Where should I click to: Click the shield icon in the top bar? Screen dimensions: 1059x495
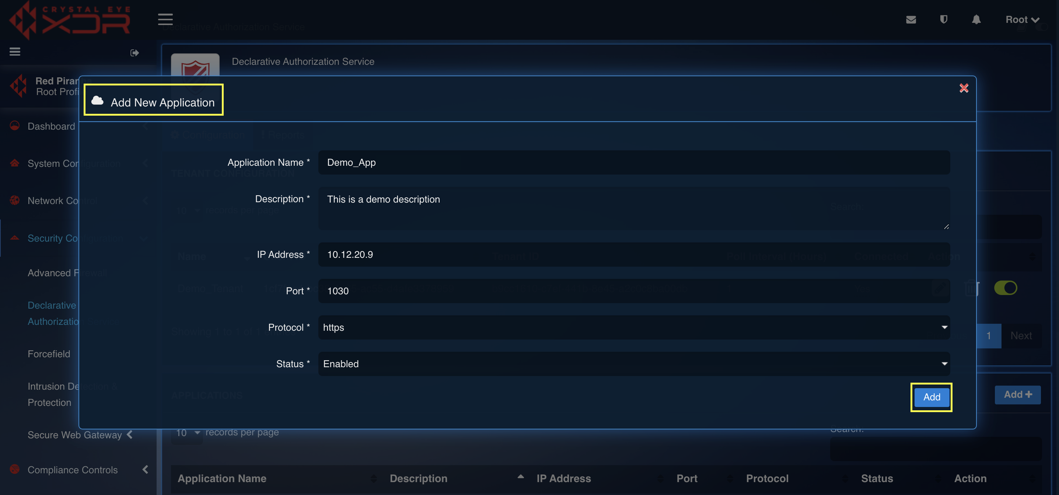(944, 19)
